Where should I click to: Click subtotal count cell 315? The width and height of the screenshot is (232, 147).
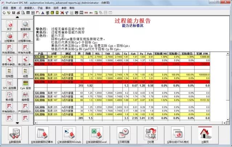80,85
